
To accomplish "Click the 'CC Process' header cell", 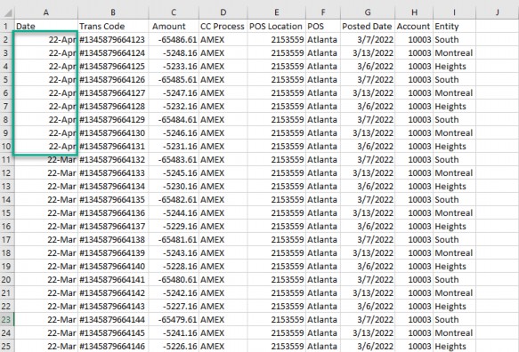I will pyautogui.click(x=223, y=26).
